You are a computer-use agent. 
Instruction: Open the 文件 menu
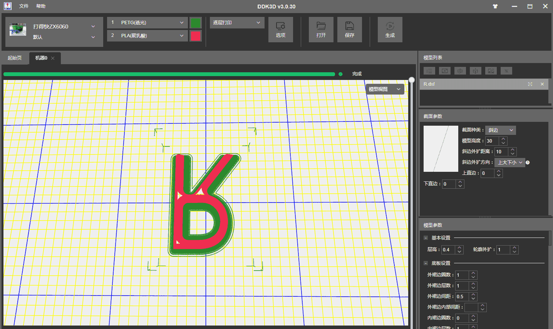(24, 6)
